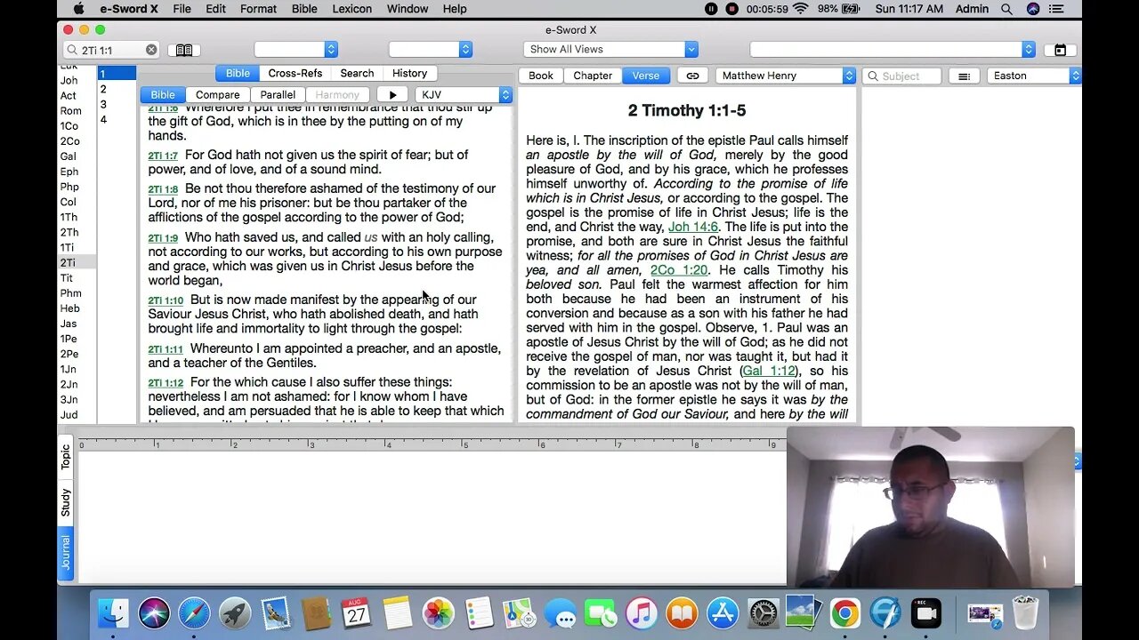Image resolution: width=1139 pixels, height=640 pixels.
Task: Open iBooks in the Dock
Action: click(683, 613)
